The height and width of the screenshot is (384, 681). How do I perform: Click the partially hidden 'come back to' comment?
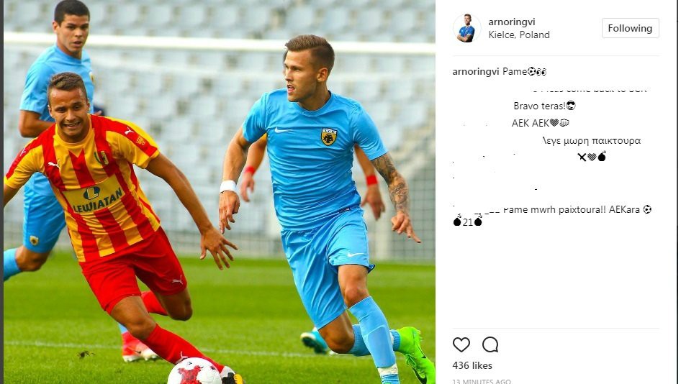(x=590, y=91)
